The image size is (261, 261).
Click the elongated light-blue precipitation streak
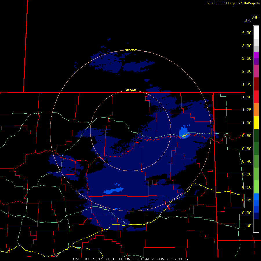114,191
